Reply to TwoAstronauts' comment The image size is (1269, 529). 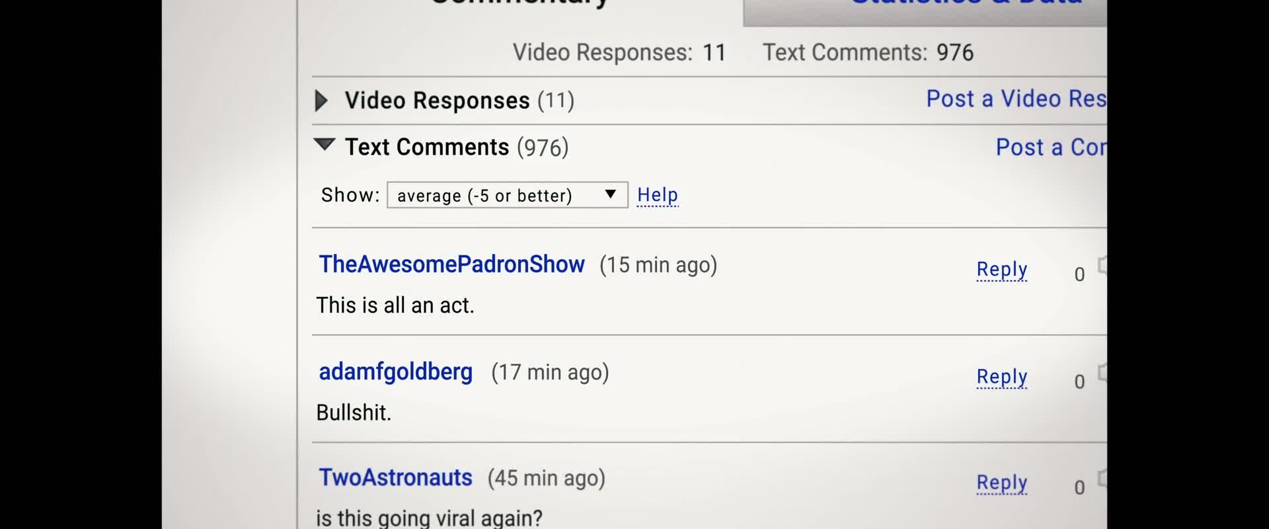[1002, 483]
